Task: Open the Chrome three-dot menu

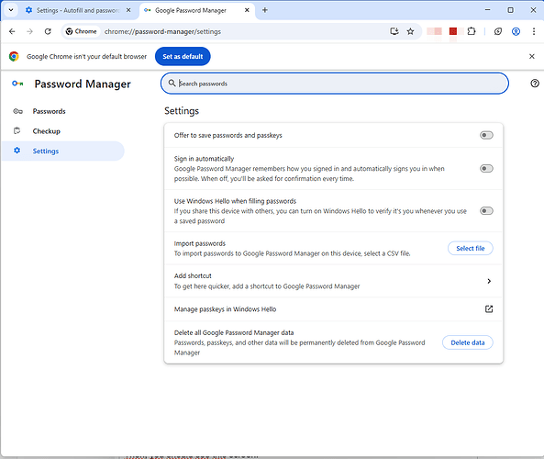Action: (534, 31)
